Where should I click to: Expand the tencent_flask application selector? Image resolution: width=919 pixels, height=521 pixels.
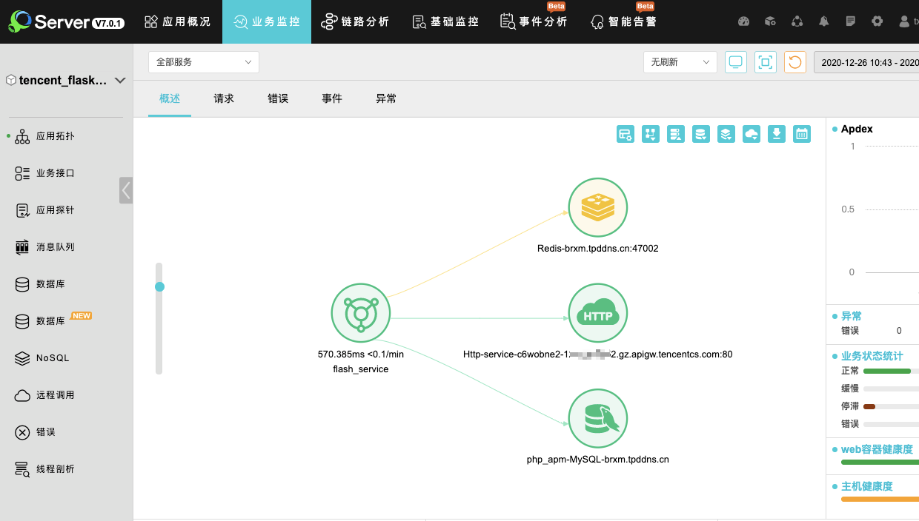(66, 80)
